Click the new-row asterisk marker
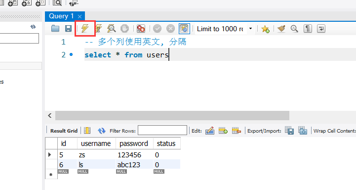This screenshot has width=356, height=190. (51, 174)
